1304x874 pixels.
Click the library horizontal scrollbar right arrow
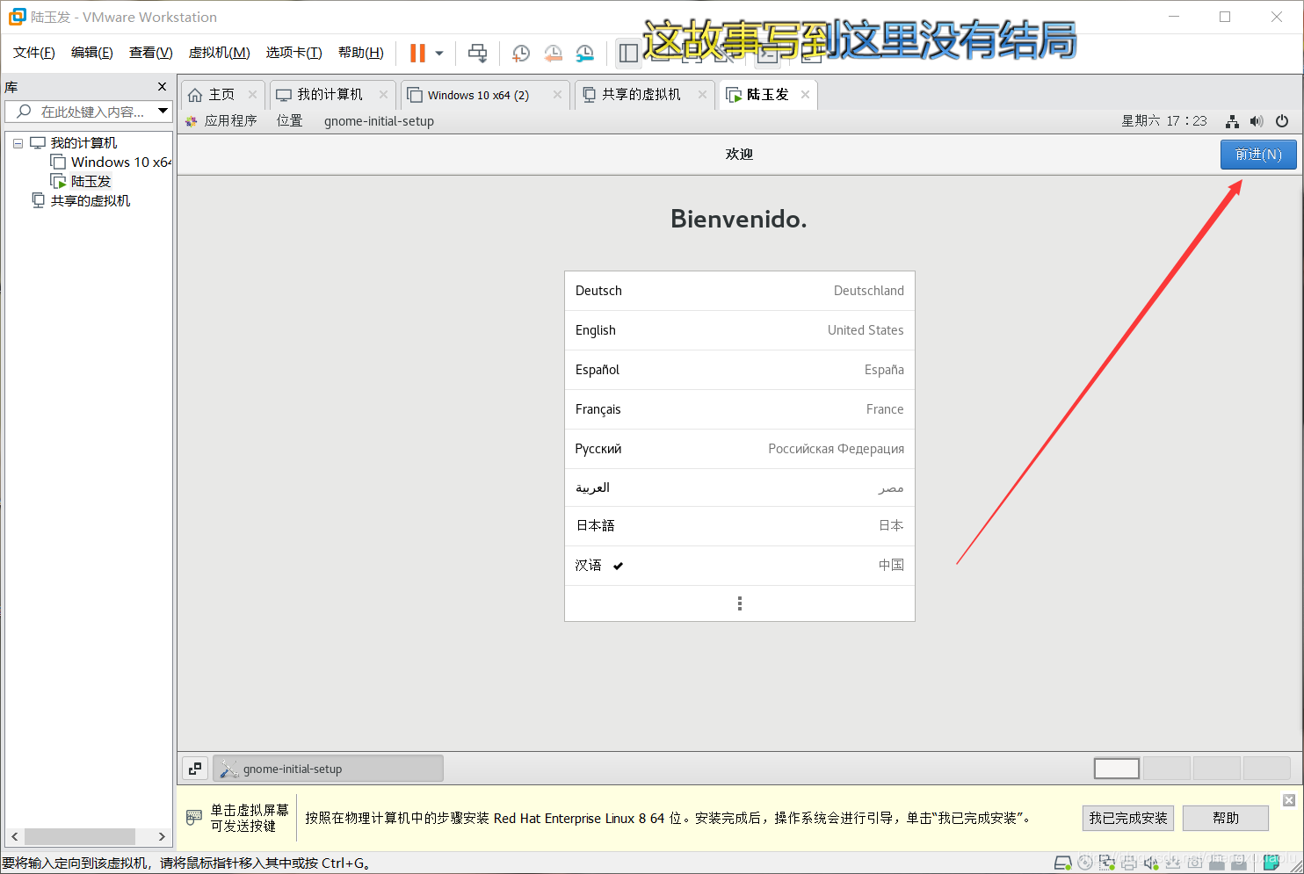tap(162, 836)
